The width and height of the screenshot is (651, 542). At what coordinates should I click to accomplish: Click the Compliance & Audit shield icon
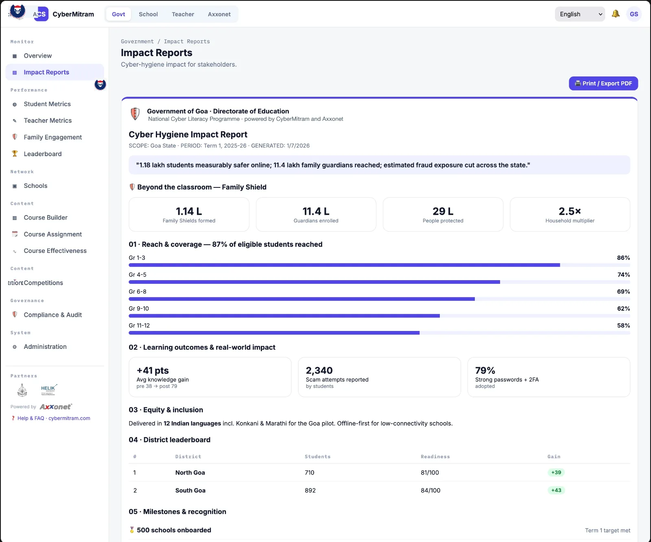(15, 315)
